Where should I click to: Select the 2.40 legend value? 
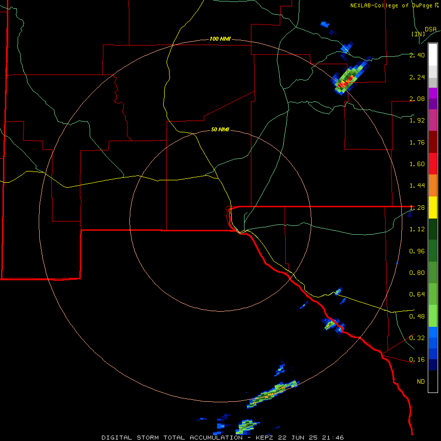point(417,55)
